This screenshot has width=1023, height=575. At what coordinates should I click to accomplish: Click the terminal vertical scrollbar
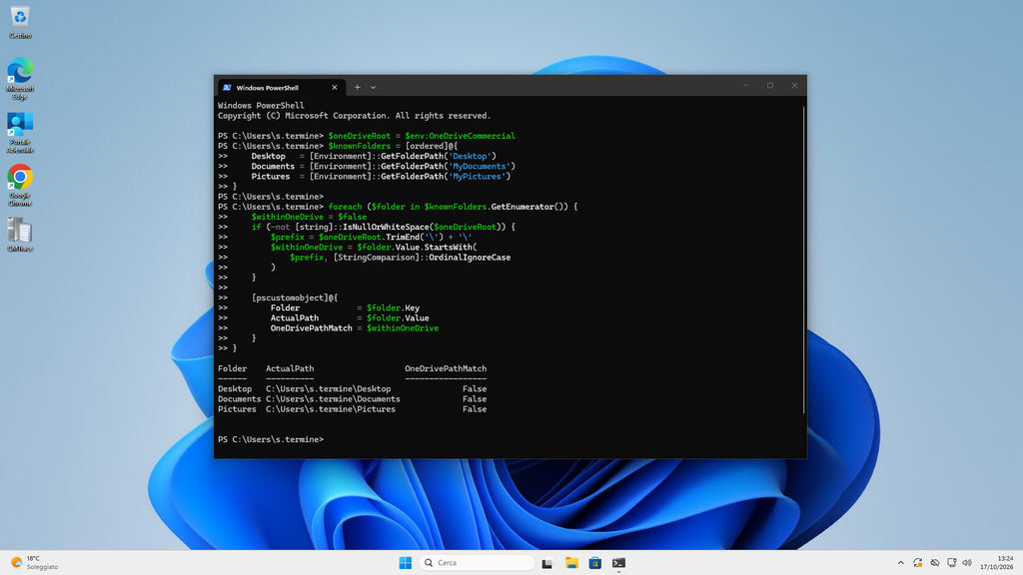(804, 260)
